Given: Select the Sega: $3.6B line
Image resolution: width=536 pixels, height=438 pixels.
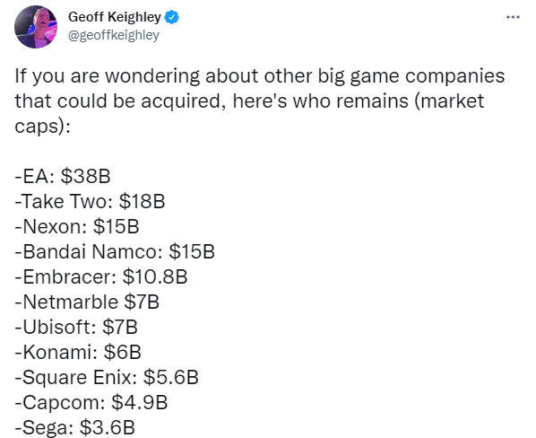Looking at the screenshot, I should [x=75, y=428].
